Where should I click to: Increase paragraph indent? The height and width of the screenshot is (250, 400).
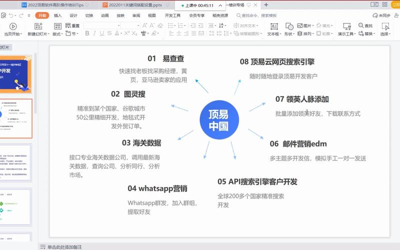click(x=201, y=25)
